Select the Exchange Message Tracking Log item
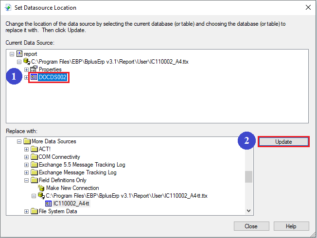The height and width of the screenshot is (238, 317). coord(77,172)
